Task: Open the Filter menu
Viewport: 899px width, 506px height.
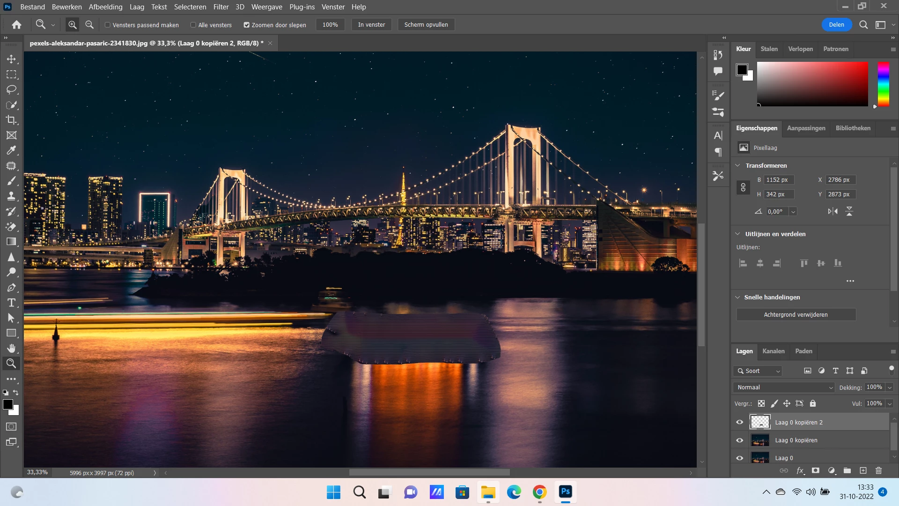Action: click(221, 7)
